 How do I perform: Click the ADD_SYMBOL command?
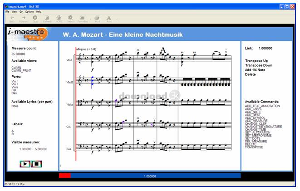255,118
